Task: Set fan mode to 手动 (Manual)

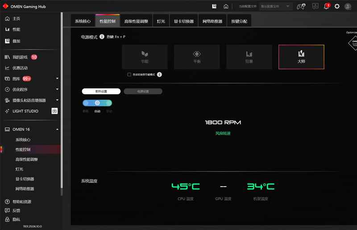Action: point(109,103)
